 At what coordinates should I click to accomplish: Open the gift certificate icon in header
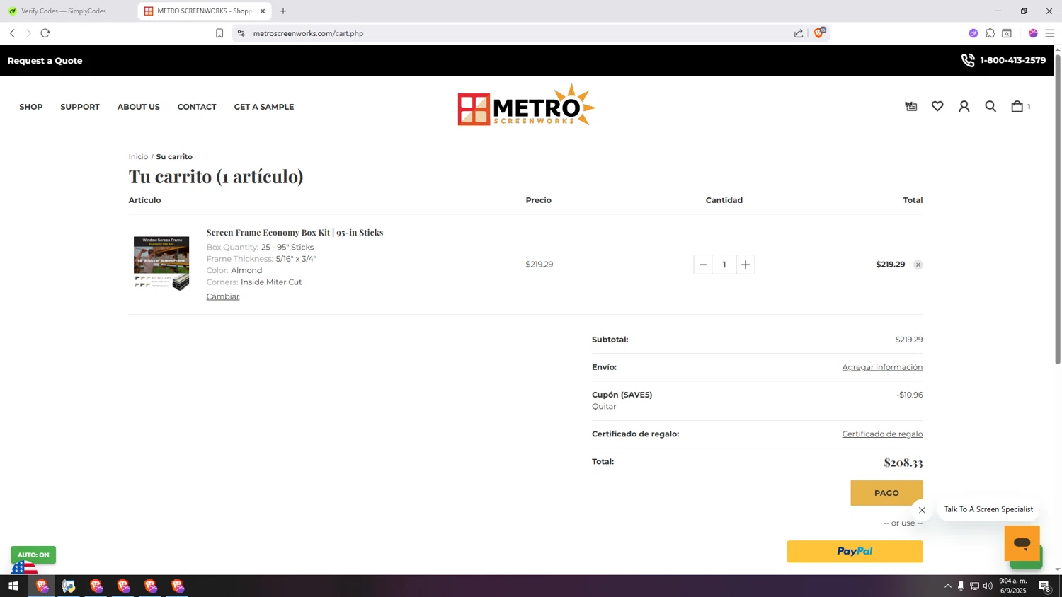click(x=911, y=106)
